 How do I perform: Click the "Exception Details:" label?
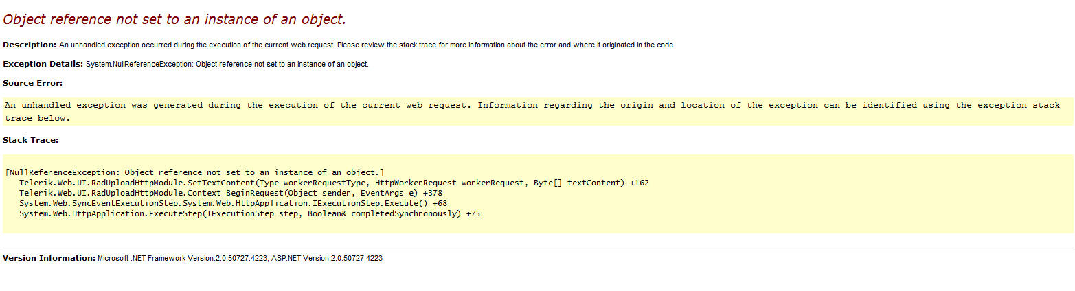coord(43,64)
